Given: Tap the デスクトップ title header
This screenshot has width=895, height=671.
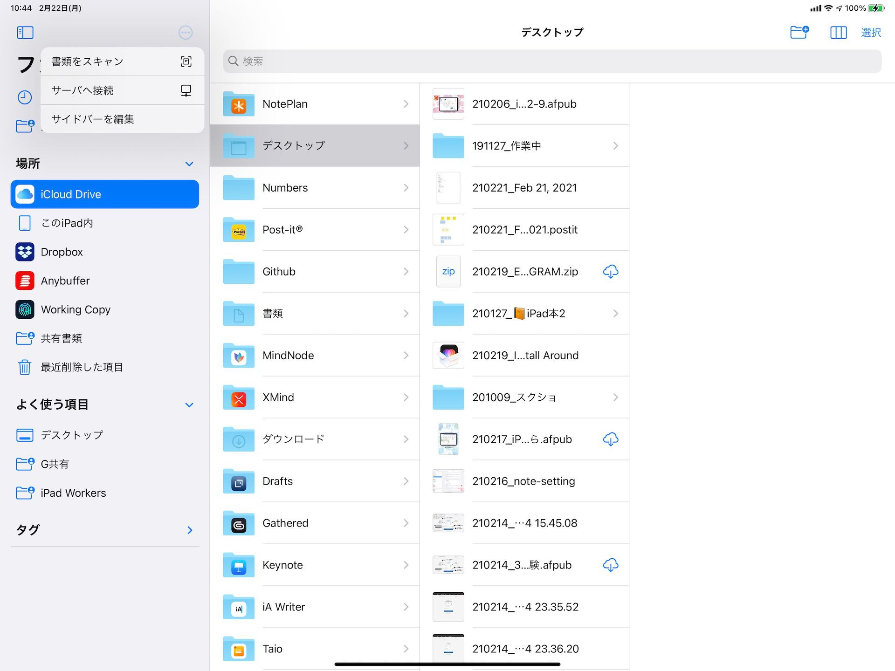Looking at the screenshot, I should pos(552,33).
